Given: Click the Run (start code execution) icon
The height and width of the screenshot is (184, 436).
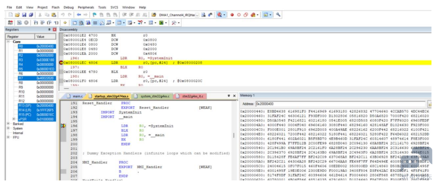Looking at the screenshot, I should (18, 23).
